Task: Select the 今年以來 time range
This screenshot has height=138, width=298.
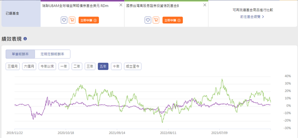Action: 47,67
